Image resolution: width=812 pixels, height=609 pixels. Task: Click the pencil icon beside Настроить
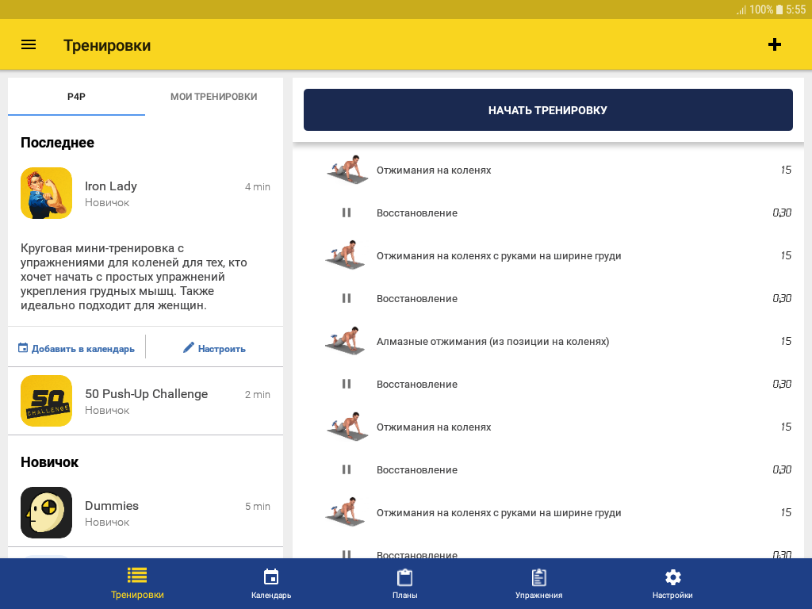[189, 347]
